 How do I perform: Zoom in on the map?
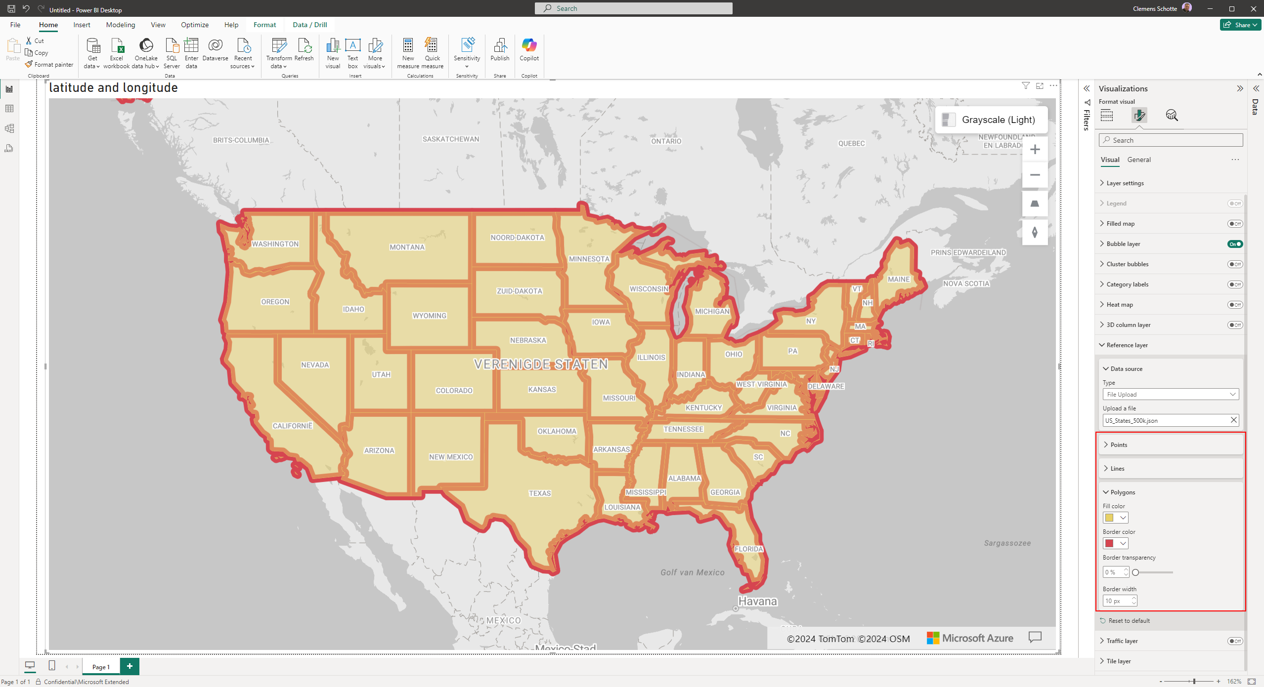[1035, 150]
